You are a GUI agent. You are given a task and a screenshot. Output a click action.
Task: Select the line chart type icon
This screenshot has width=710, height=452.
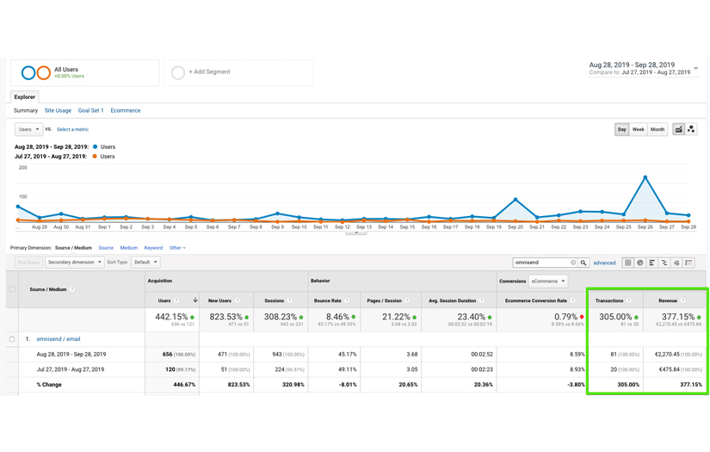678,129
